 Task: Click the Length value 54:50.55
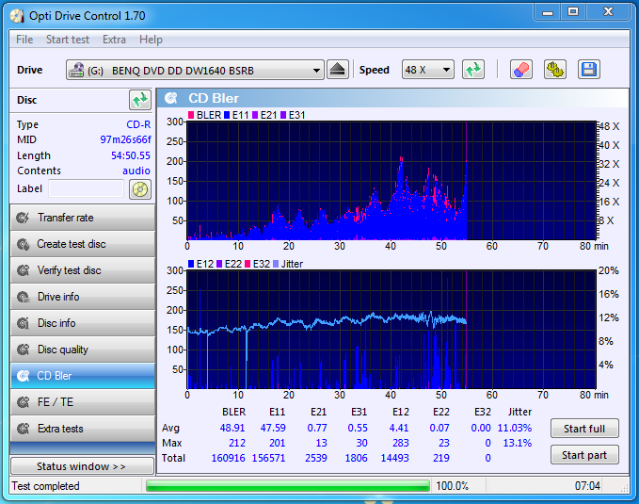coord(131,155)
